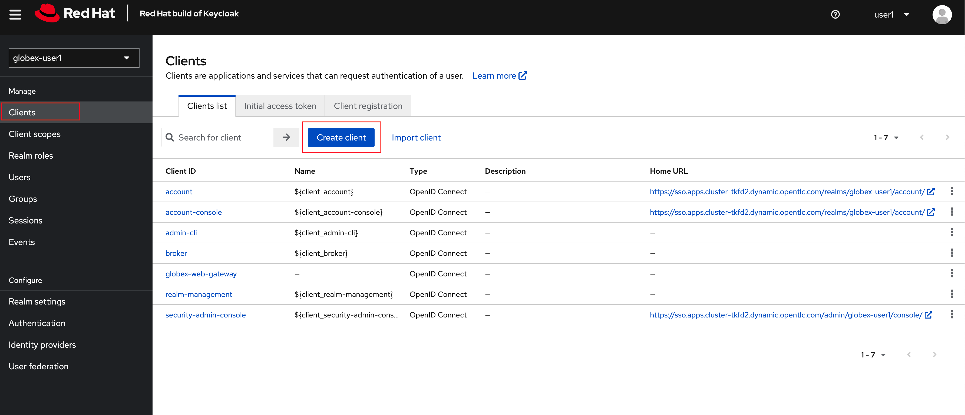Select the Clients list tab

coord(207,106)
